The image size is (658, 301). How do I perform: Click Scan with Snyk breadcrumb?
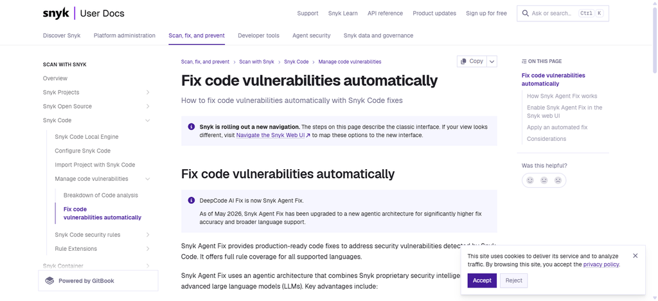[256, 62]
